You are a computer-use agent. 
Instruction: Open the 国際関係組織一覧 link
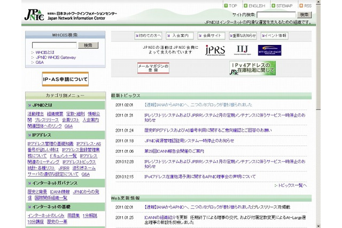(x=51, y=198)
